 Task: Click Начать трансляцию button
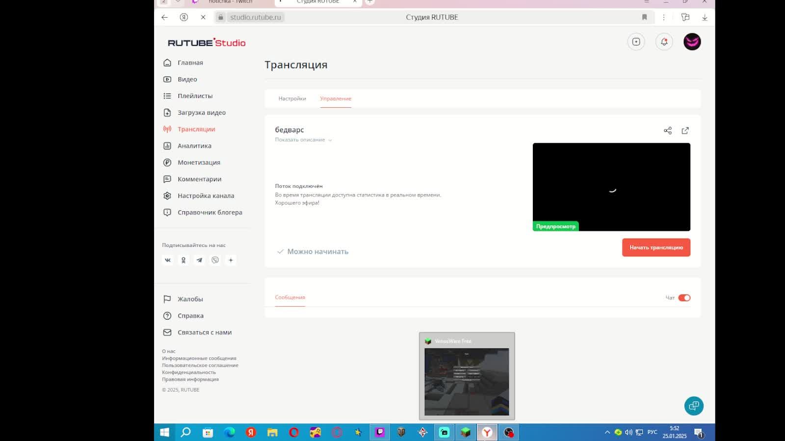click(x=656, y=247)
